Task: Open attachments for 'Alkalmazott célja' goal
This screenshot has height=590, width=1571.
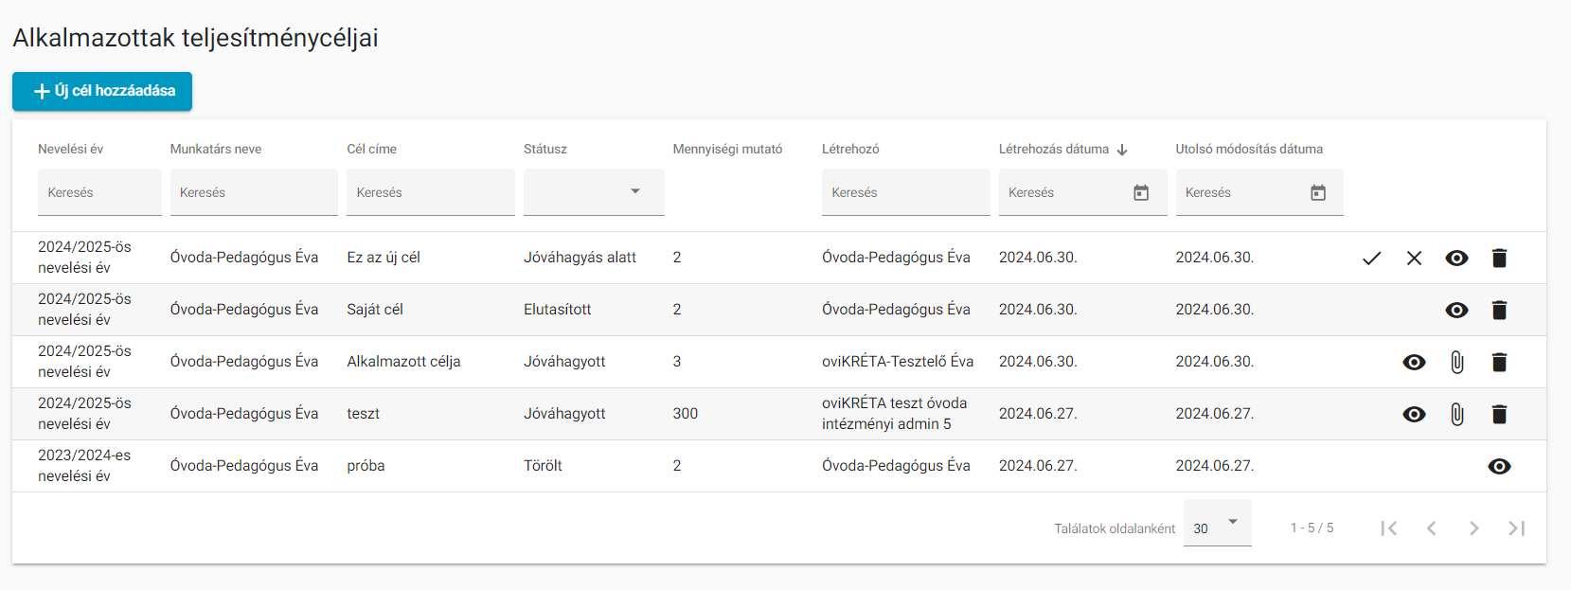Action: point(1456,362)
